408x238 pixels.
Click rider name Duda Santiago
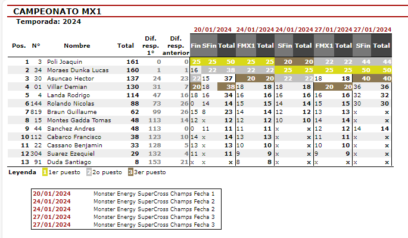[x=69, y=162]
